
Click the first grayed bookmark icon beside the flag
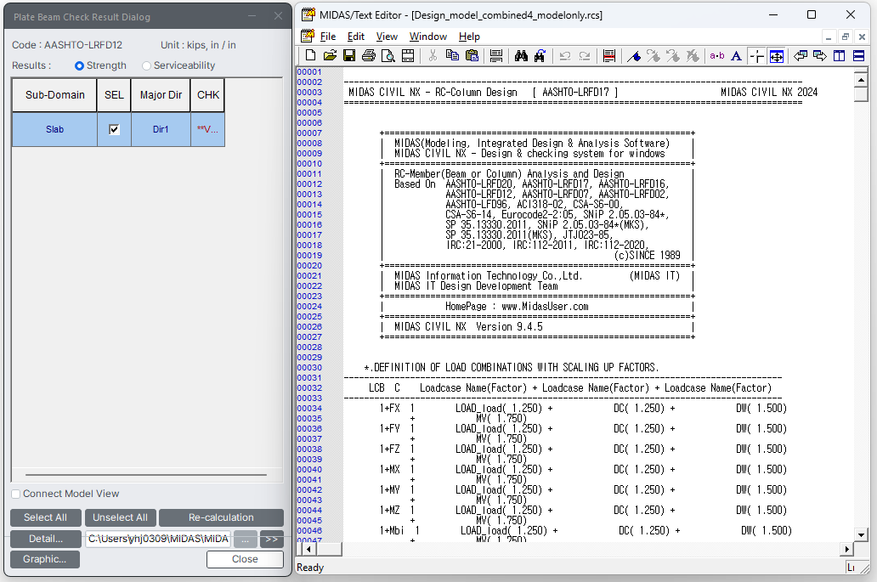coord(654,55)
